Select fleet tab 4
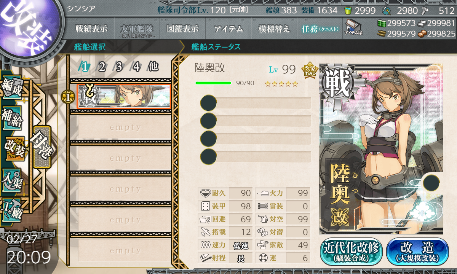This screenshot has width=457, height=274. pos(136,67)
